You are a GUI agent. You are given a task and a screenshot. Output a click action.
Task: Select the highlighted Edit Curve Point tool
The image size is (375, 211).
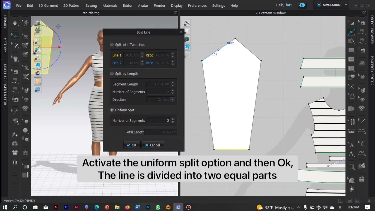pos(352,32)
